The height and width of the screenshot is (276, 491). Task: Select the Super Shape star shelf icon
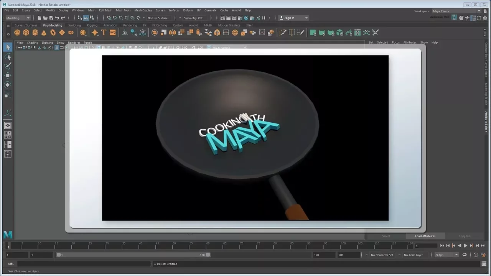click(95, 33)
